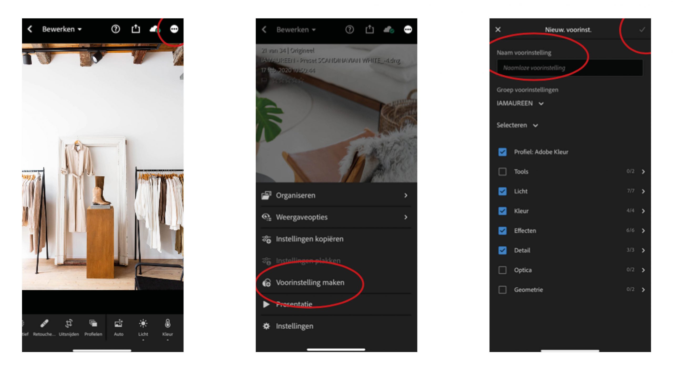Expand the Selecteren dropdown

(x=517, y=125)
